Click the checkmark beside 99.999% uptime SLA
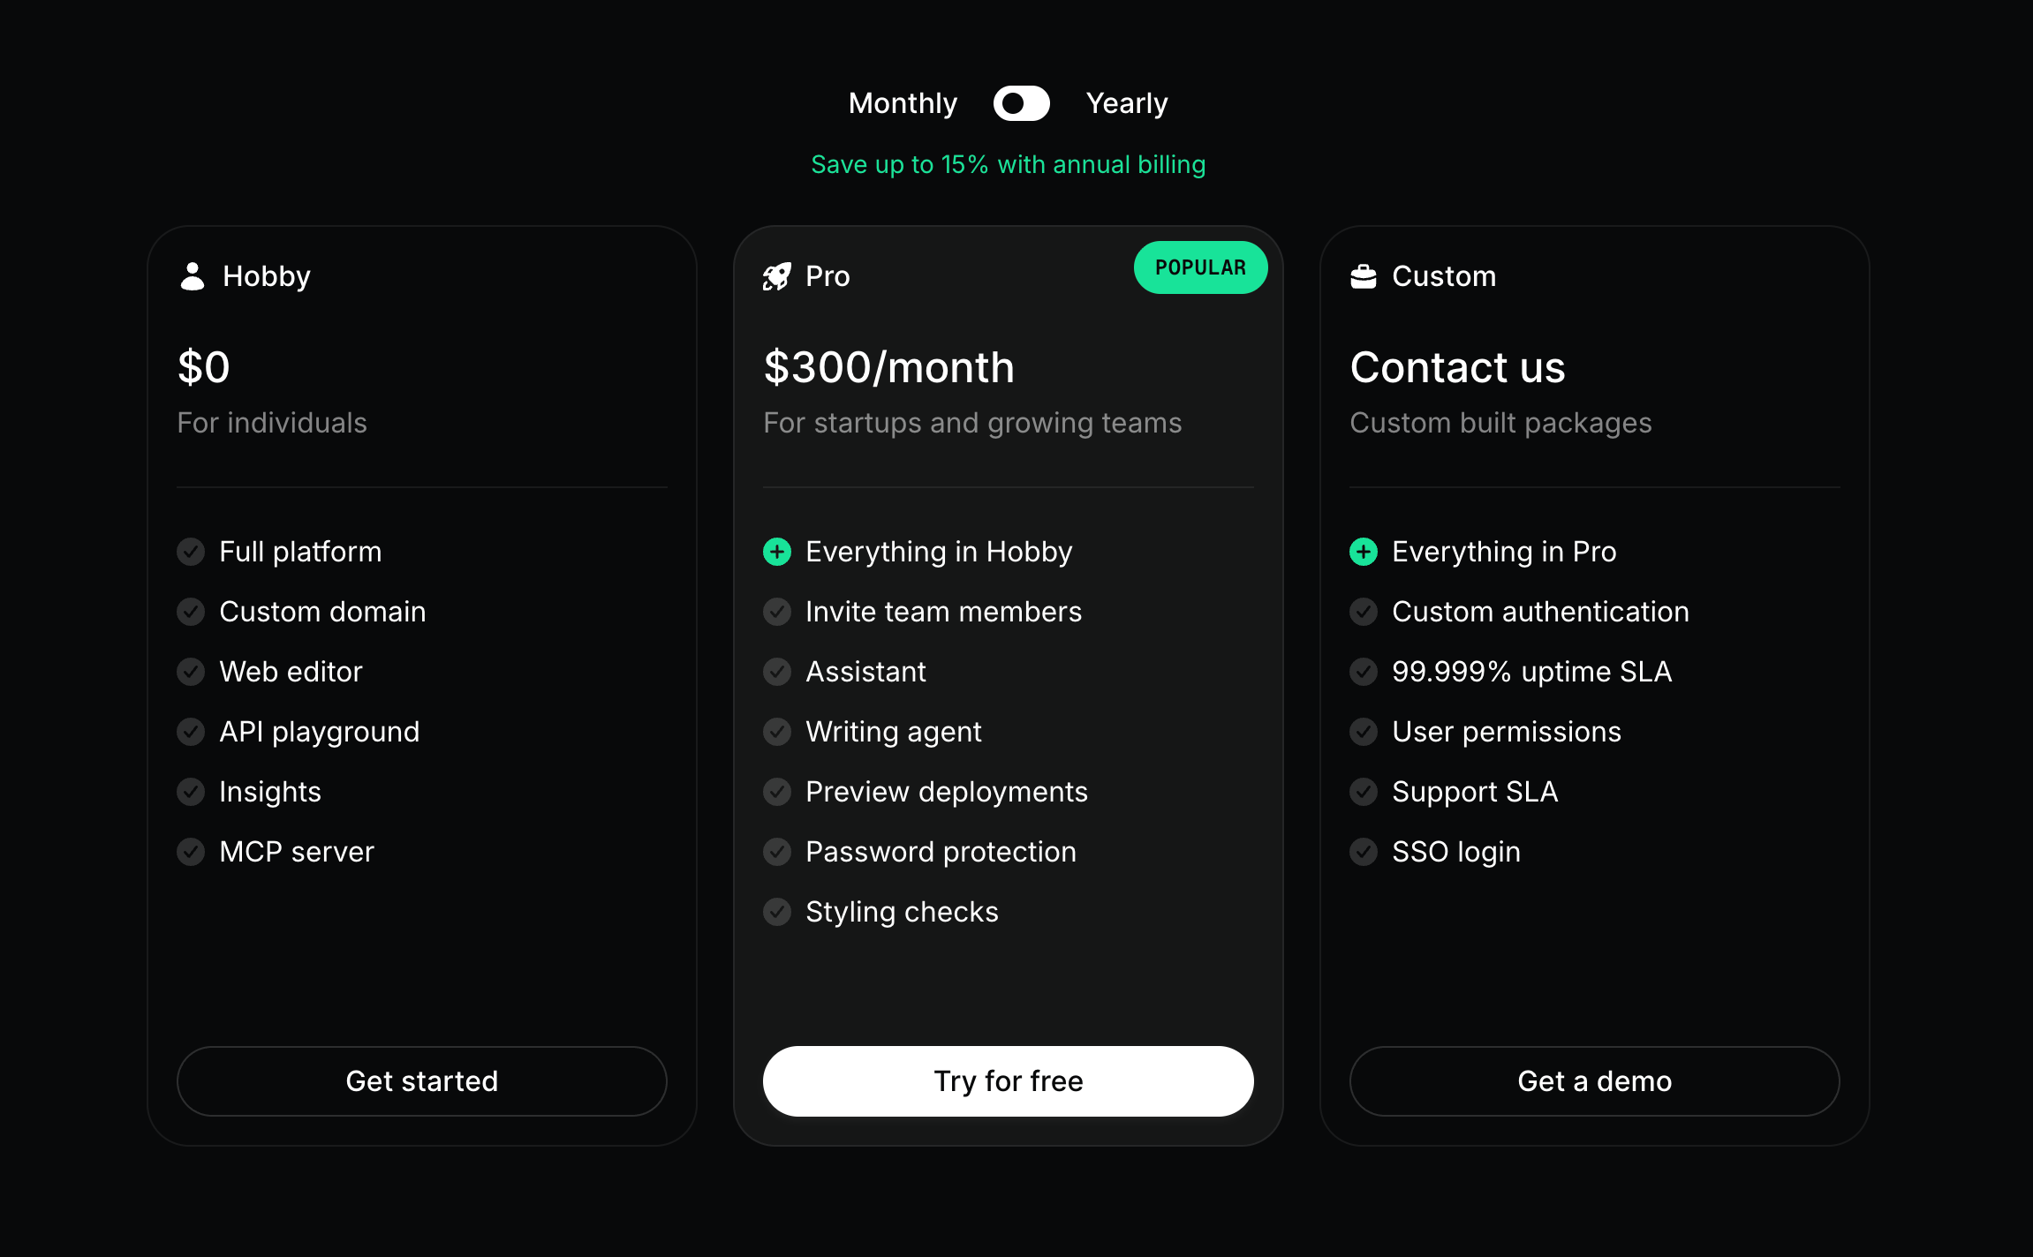 click(x=1364, y=671)
